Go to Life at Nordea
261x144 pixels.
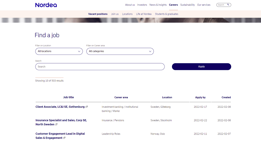click(144, 14)
